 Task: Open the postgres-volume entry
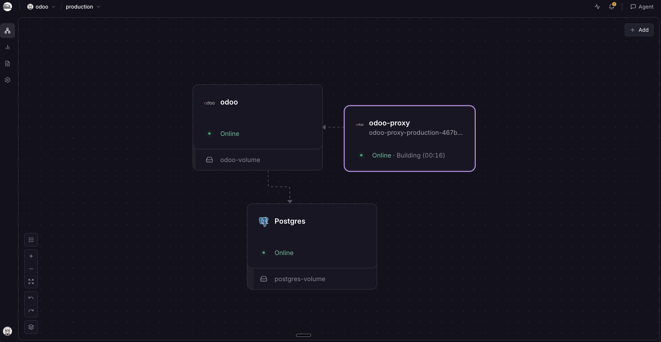tap(312, 279)
